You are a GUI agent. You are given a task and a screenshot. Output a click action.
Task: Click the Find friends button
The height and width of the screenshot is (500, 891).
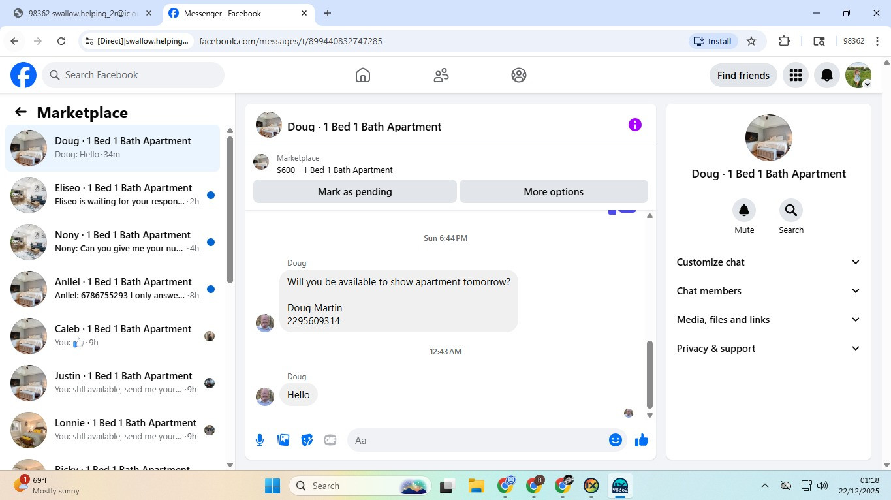click(x=743, y=75)
